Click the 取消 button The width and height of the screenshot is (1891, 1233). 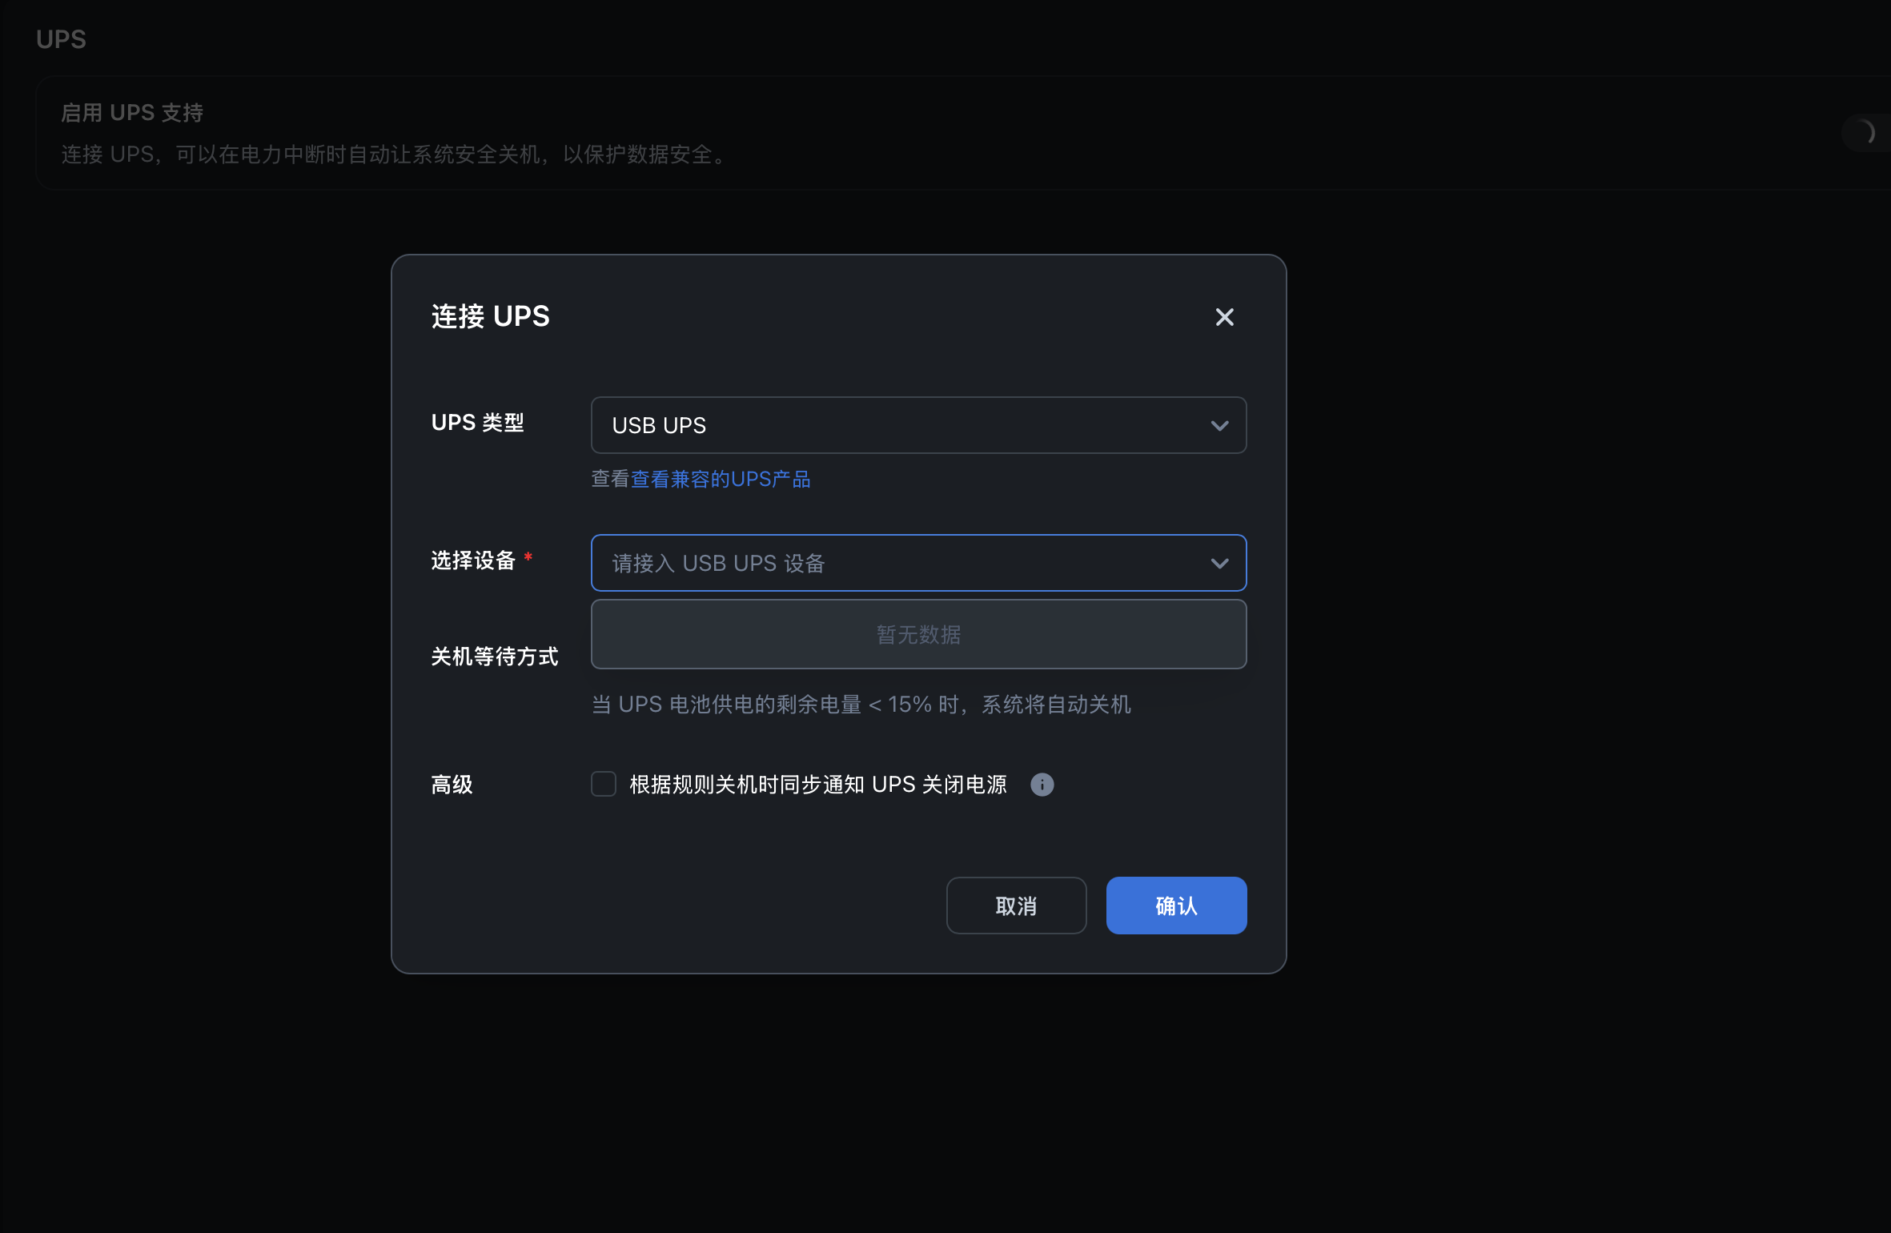1016,906
